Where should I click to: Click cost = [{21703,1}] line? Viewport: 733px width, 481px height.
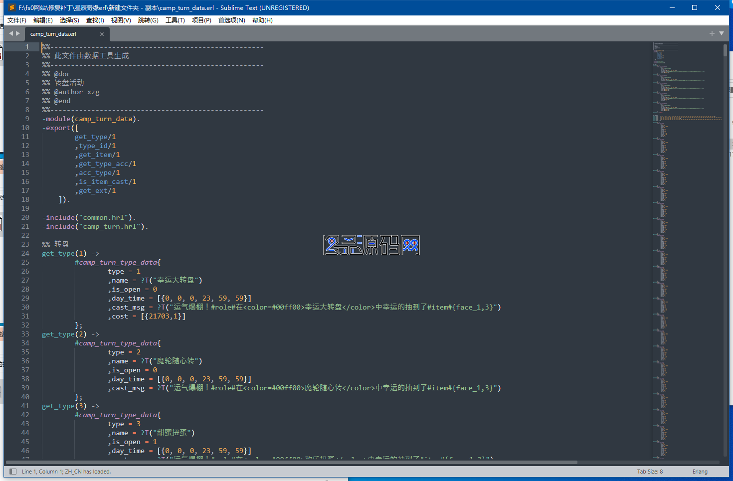147,316
